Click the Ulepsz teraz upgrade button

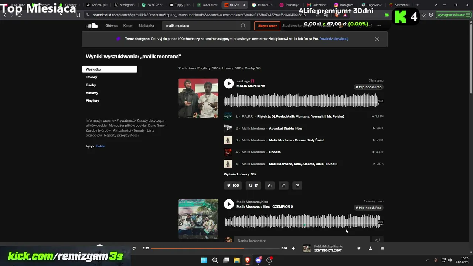pyautogui.click(x=267, y=26)
